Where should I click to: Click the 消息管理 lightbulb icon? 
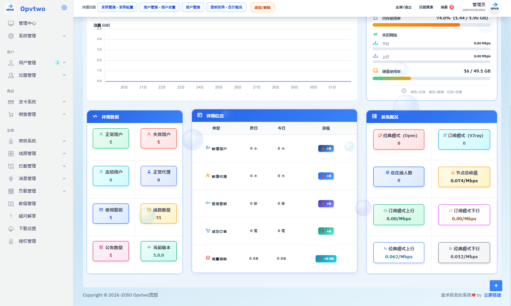click(11, 178)
